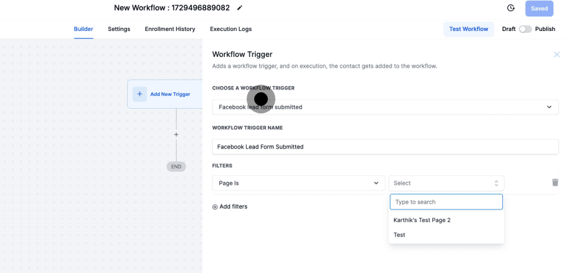Switch to the Settings tab
This screenshot has width=564, height=273.
coord(119,29)
